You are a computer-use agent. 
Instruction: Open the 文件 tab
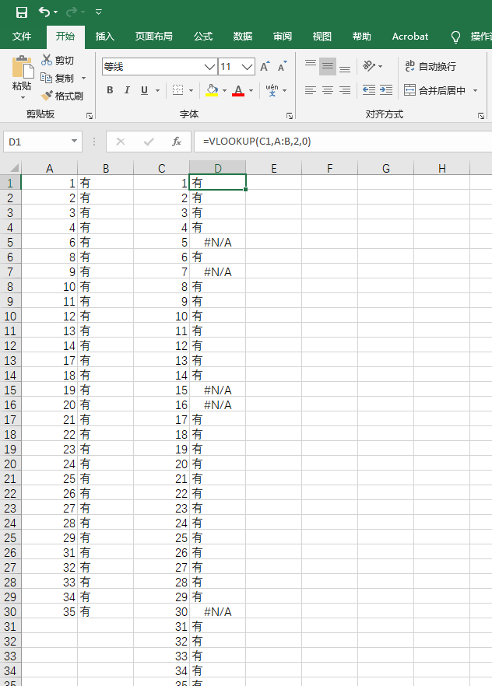click(22, 37)
